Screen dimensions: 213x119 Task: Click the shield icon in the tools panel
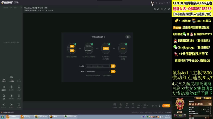[x=4, y=87]
